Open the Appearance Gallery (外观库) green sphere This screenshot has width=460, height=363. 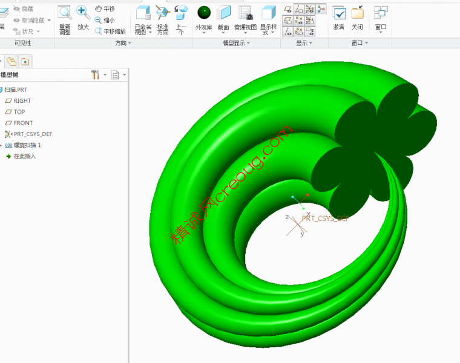tap(204, 12)
